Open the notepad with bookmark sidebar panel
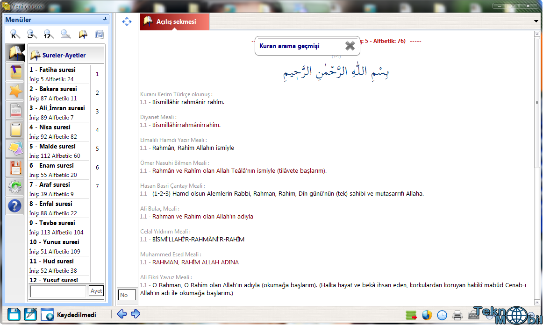 point(15,72)
